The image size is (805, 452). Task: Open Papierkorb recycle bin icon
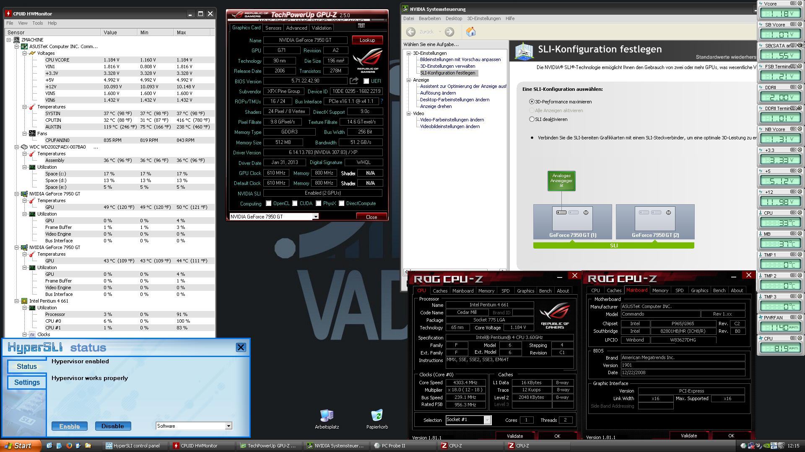point(377,419)
